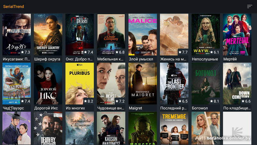Open the Непослушные title link
Image resolution: width=257 pixels, height=145 pixels.
(x=205, y=59)
